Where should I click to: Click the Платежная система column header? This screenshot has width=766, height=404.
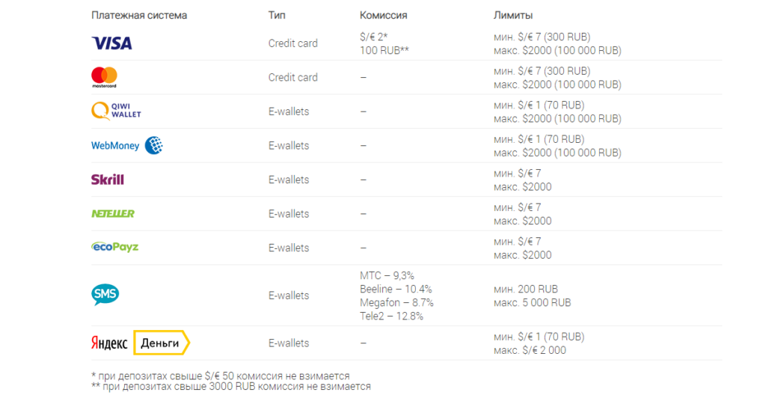[139, 15]
